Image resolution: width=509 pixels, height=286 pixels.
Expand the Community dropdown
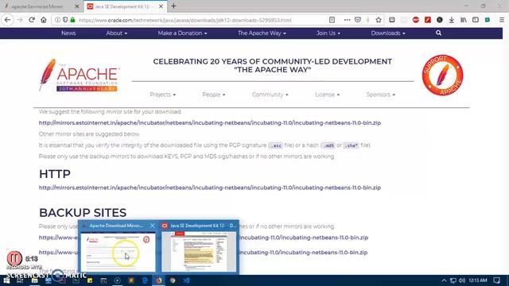pos(270,95)
